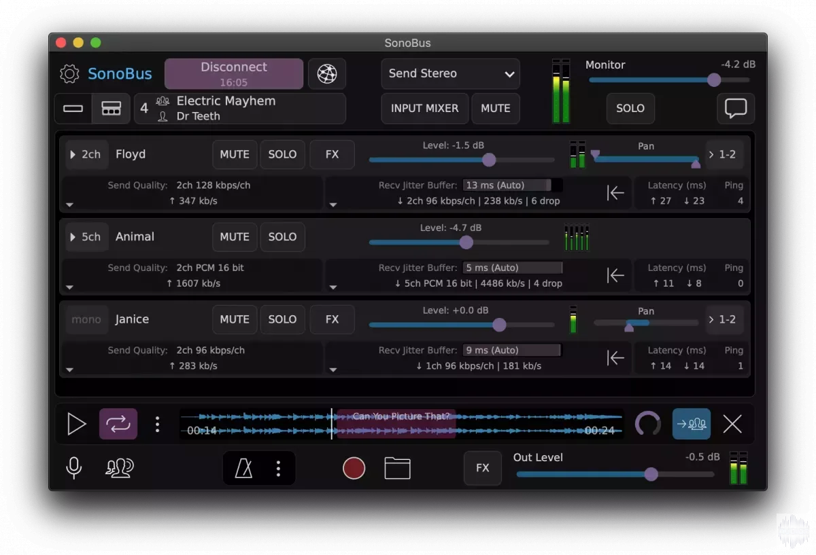This screenshot has width=816, height=555.
Task: Open Floyd's FX panel
Action: (332, 154)
